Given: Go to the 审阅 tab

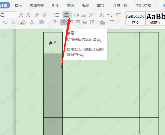Looking at the screenshot, I should click(x=71, y=5).
